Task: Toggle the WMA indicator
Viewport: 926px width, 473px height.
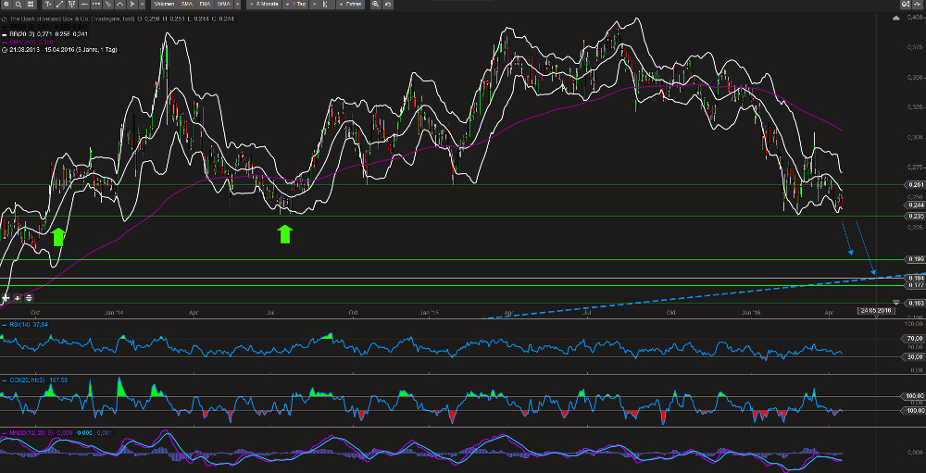Action: pyautogui.click(x=223, y=5)
